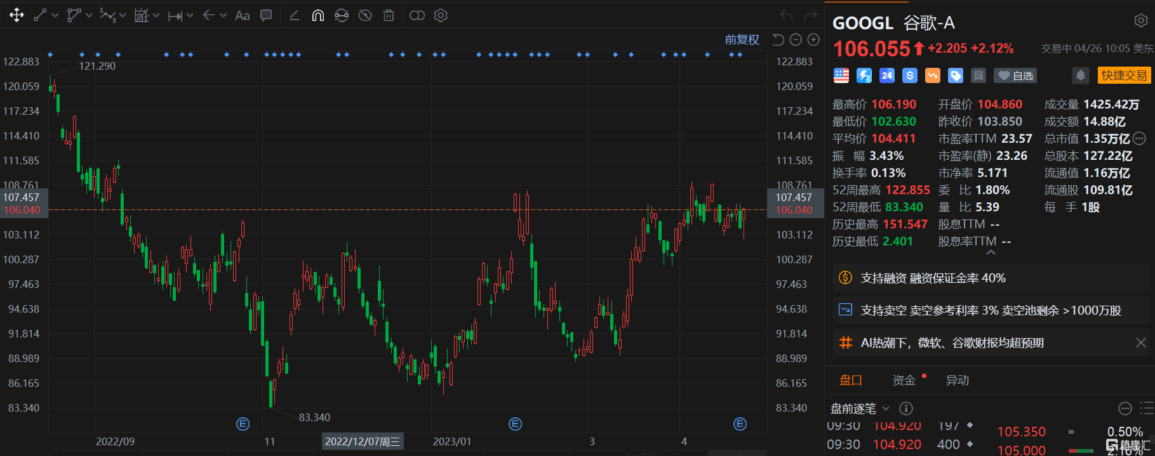Click the 2022/12/07周三 date label
The image size is (1155, 456).
coord(363,441)
